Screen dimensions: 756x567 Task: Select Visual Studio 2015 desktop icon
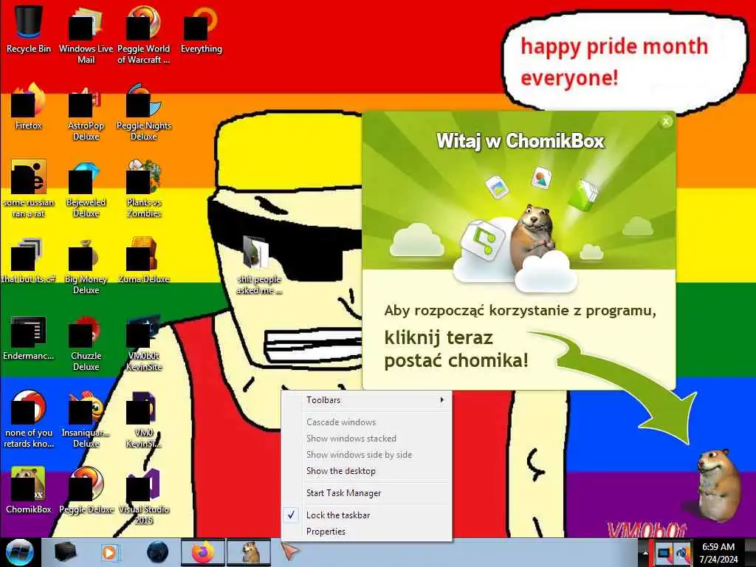click(x=143, y=495)
